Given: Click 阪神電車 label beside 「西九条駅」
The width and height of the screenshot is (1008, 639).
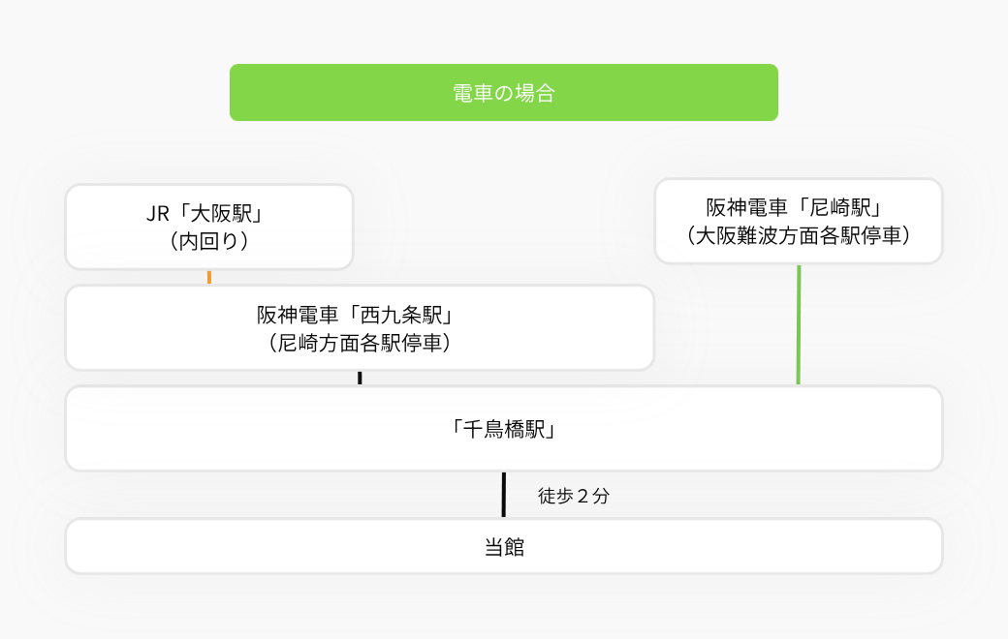Looking at the screenshot, I should point(298,315).
